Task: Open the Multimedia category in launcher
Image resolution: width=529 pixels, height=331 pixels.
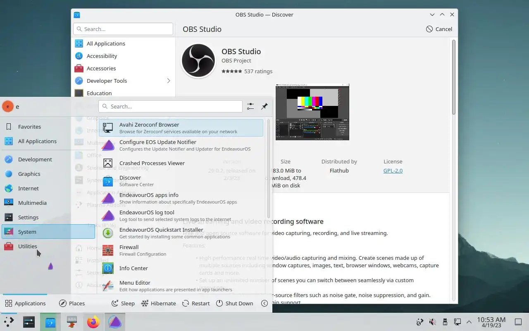Action: (48, 203)
